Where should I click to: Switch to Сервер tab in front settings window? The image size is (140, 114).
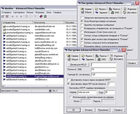pyautogui.click(x=73, y=56)
